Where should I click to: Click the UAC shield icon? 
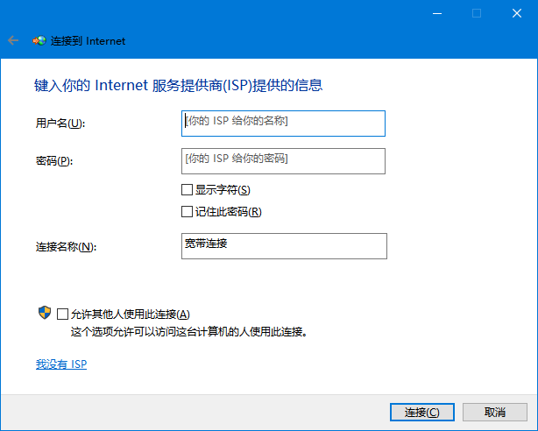[45, 313]
